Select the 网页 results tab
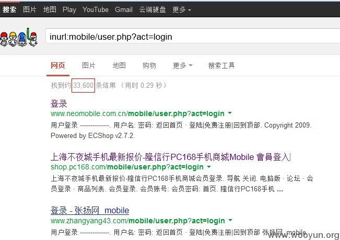Viewport: 340px width, 240px height. point(58,65)
